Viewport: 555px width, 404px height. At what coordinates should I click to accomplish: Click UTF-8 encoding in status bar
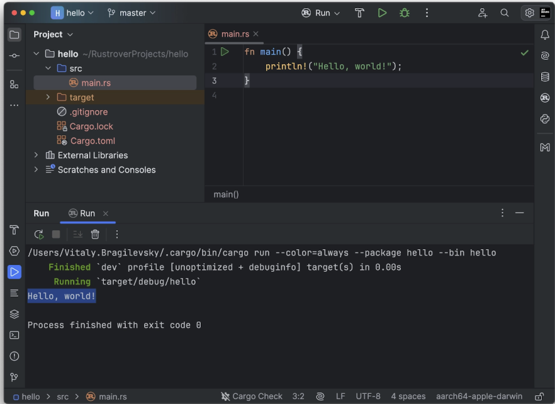click(x=367, y=396)
